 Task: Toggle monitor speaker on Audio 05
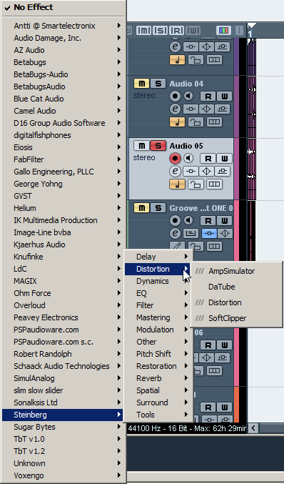click(188, 159)
